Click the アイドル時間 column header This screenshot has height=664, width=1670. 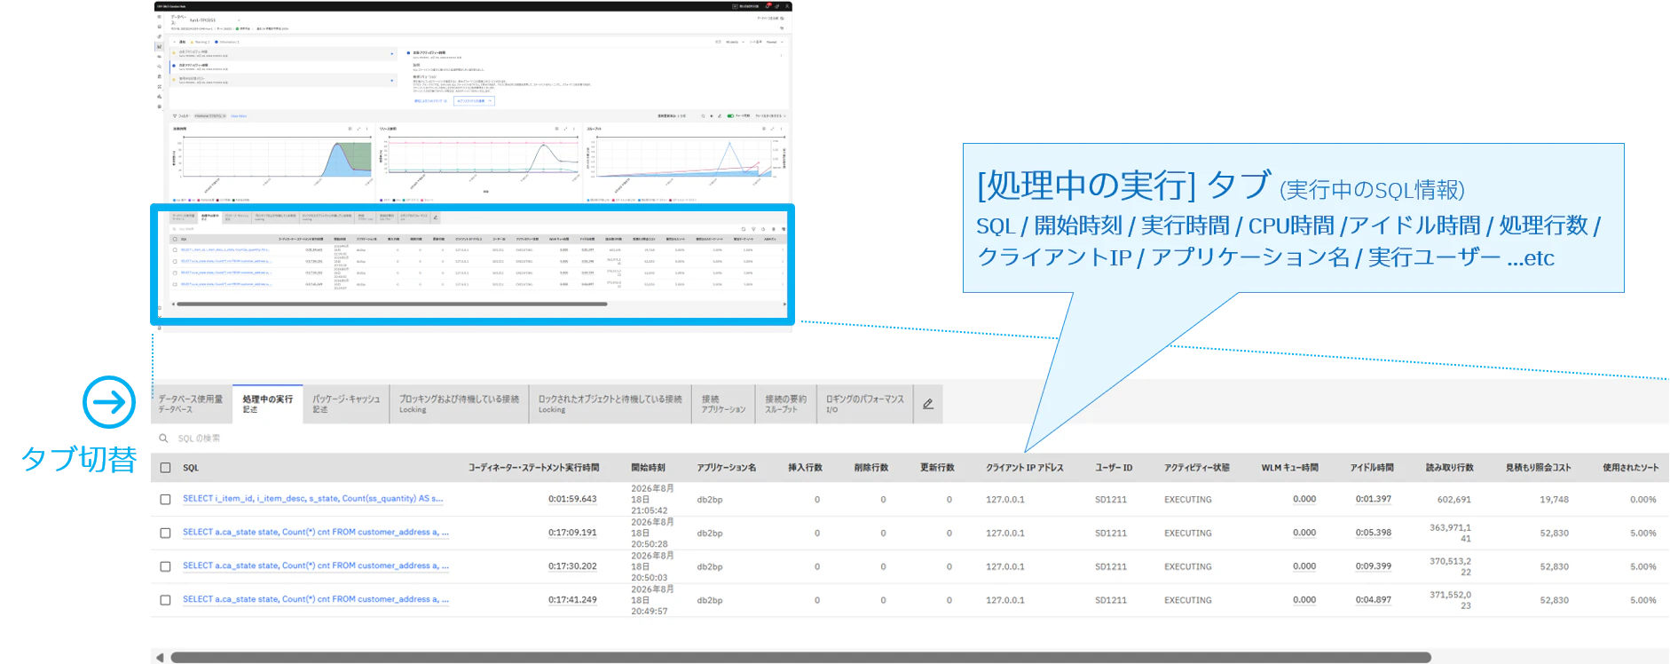pos(1372,467)
